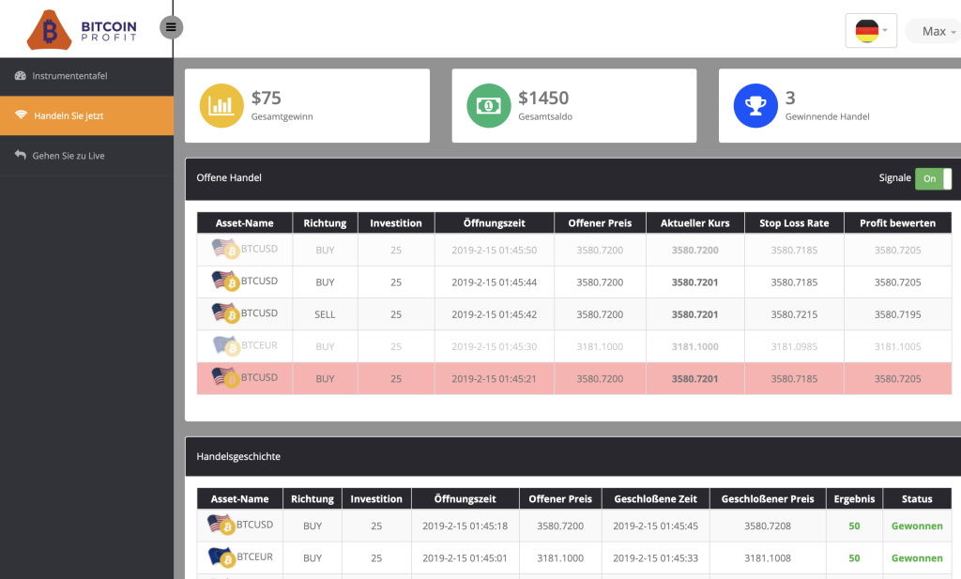This screenshot has width=961, height=579.
Task: Click the Bitcoin Profit logo
Action: click(x=83, y=29)
